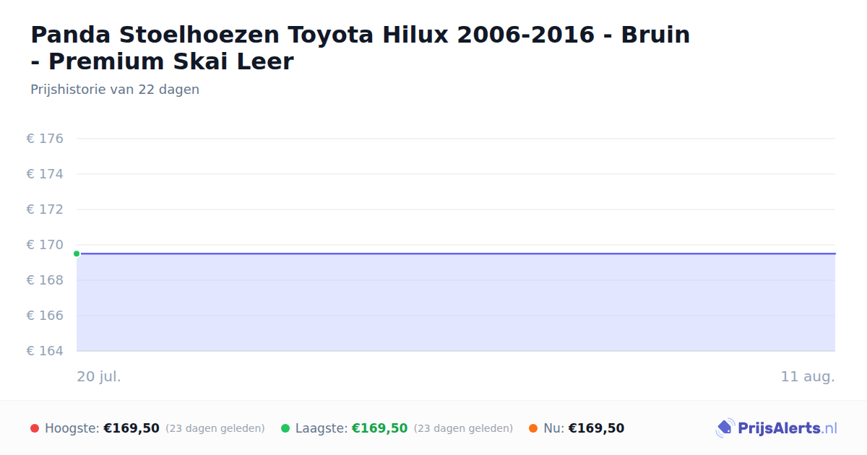Click the € 170 y-axis label
This screenshot has height=455, width=867.
pyautogui.click(x=45, y=245)
